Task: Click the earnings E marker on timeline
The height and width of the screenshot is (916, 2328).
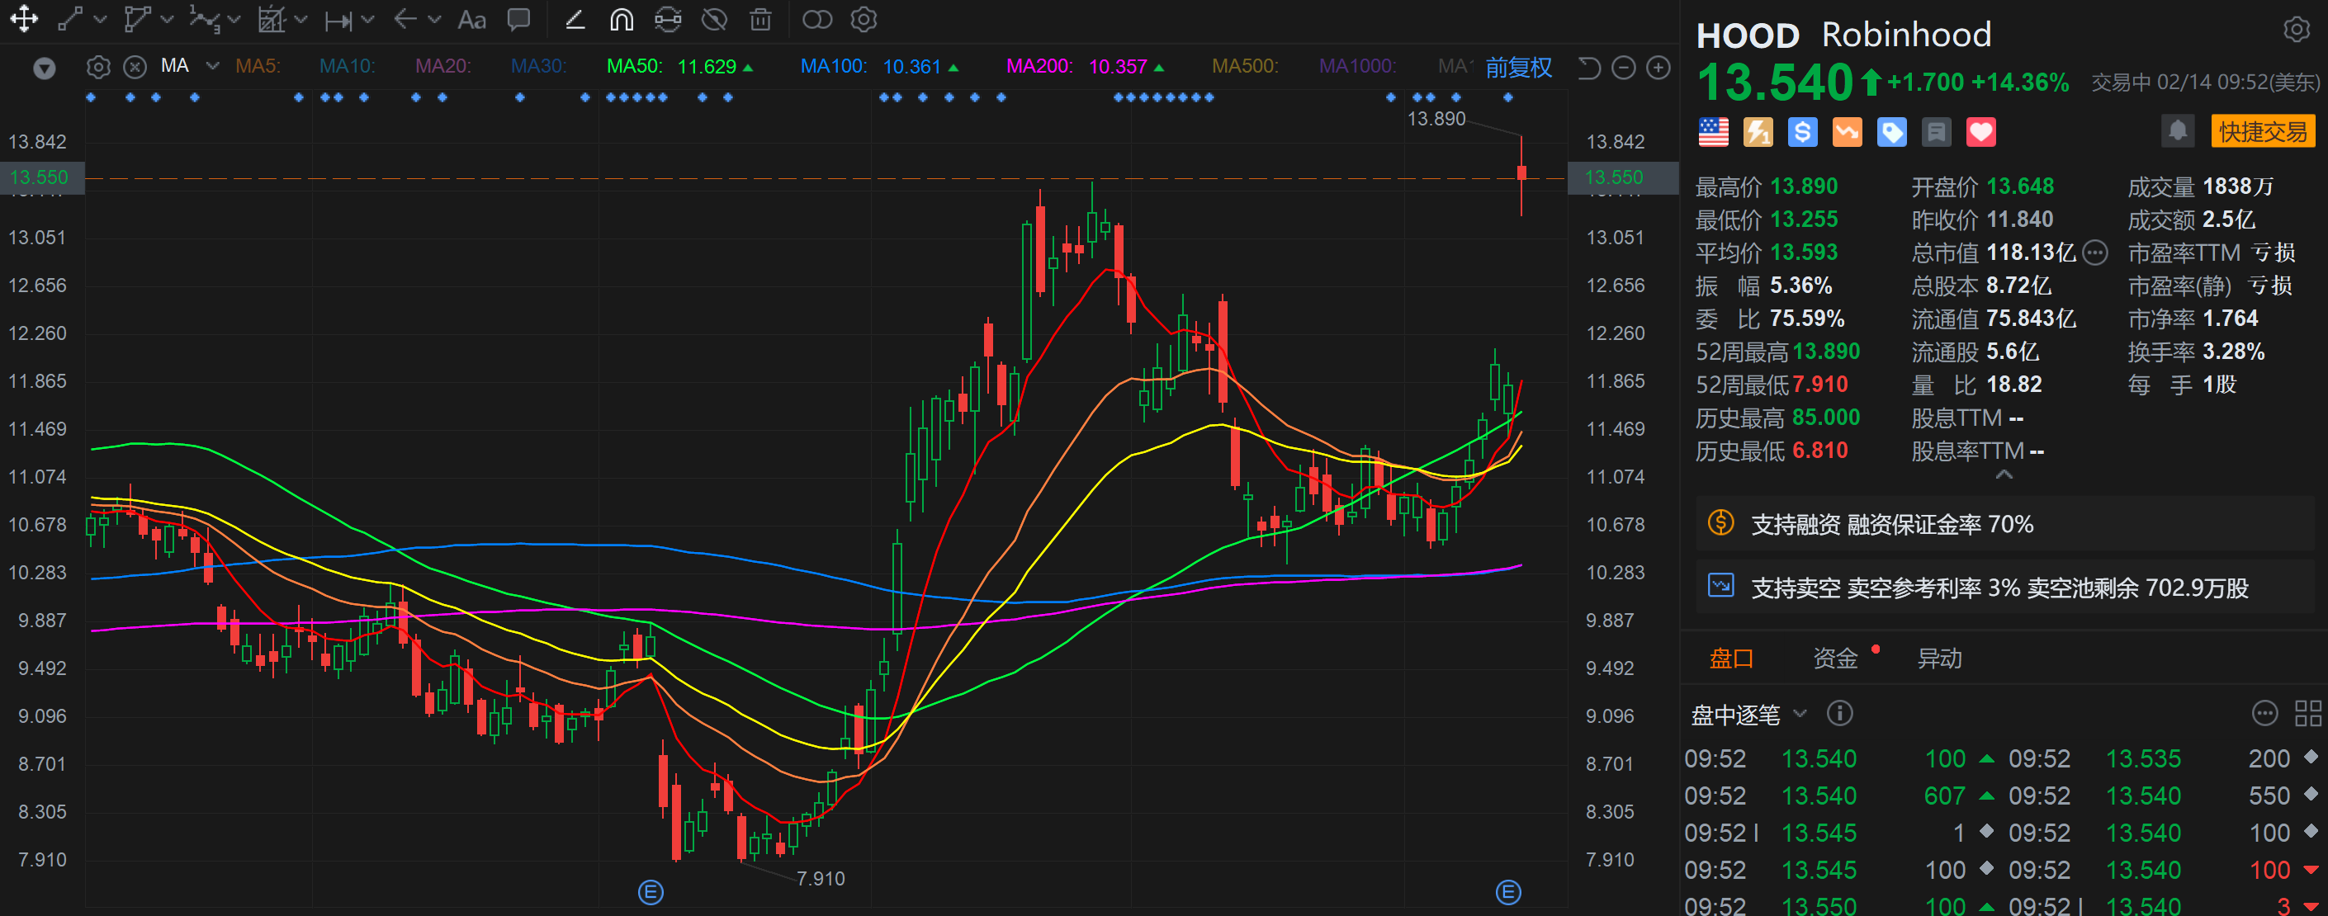Action: [x=651, y=893]
